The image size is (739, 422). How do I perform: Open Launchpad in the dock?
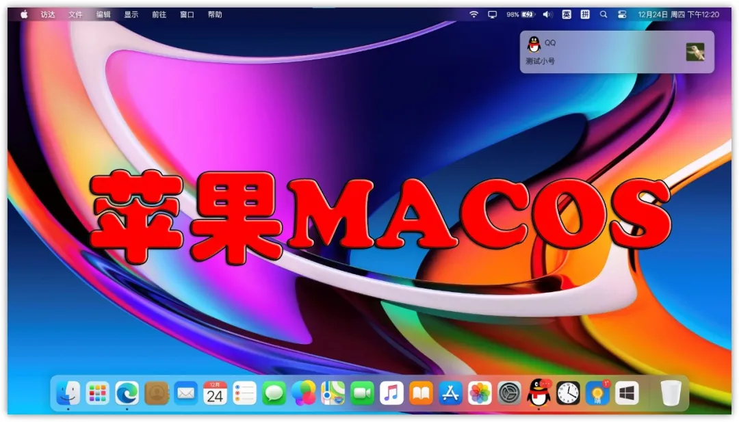(x=98, y=393)
